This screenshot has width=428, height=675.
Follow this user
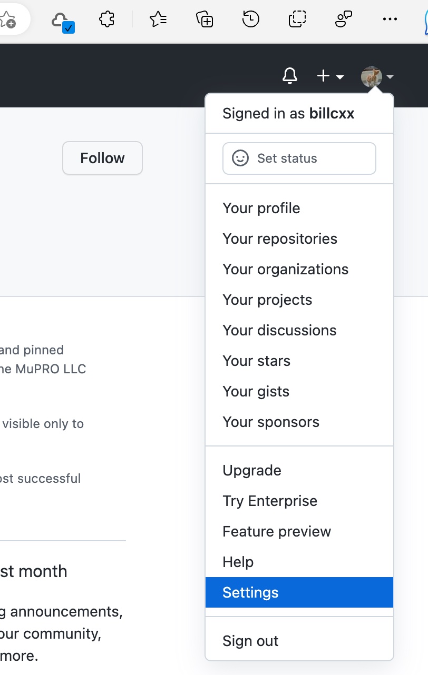(102, 158)
